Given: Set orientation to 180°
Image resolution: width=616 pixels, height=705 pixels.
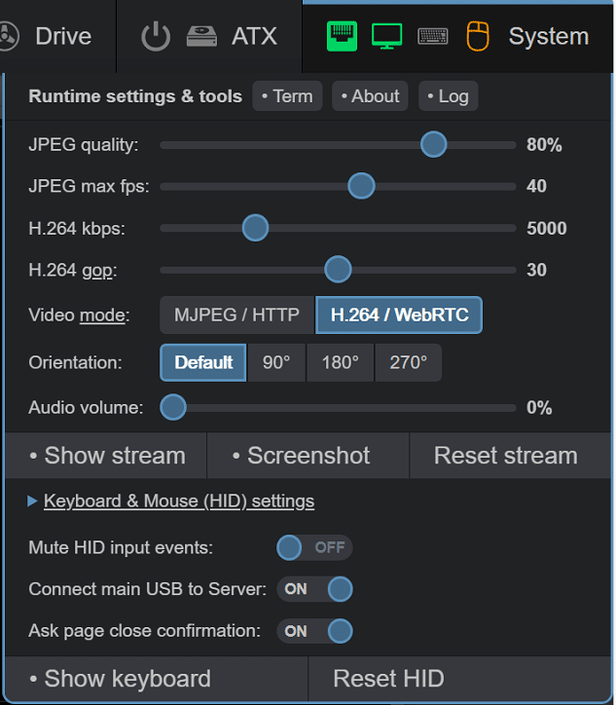Looking at the screenshot, I should click(x=341, y=362).
